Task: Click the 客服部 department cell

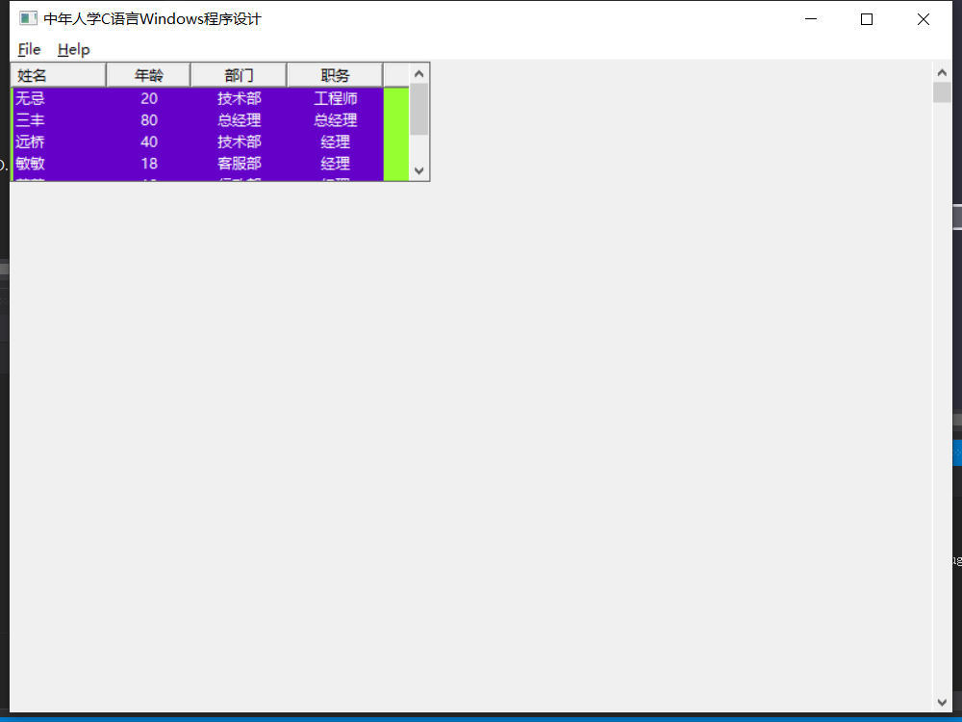Action: pyautogui.click(x=240, y=164)
